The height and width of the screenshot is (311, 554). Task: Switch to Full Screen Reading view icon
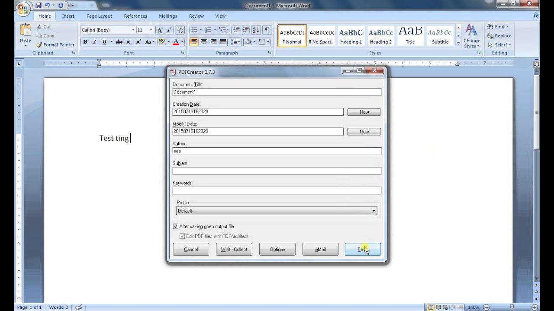[x=438, y=307]
